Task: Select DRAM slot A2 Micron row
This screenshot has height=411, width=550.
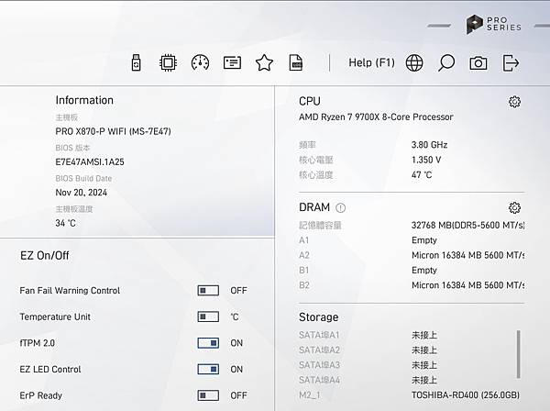Action: click(x=412, y=255)
